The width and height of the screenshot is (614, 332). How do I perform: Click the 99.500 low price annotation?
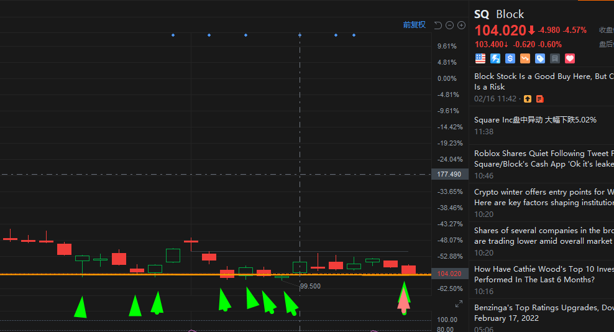311,286
